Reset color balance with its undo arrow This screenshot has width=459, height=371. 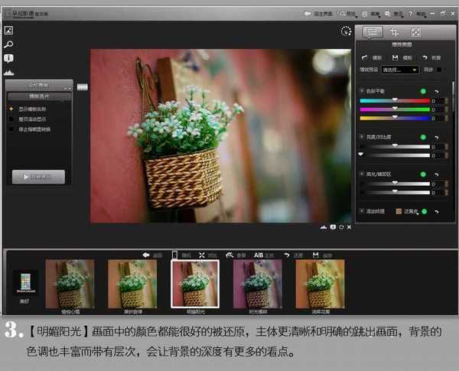coord(436,92)
